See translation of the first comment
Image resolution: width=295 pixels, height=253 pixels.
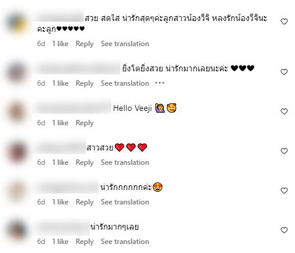click(x=125, y=44)
